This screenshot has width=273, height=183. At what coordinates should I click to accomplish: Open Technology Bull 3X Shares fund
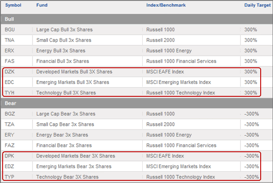tap(66, 93)
